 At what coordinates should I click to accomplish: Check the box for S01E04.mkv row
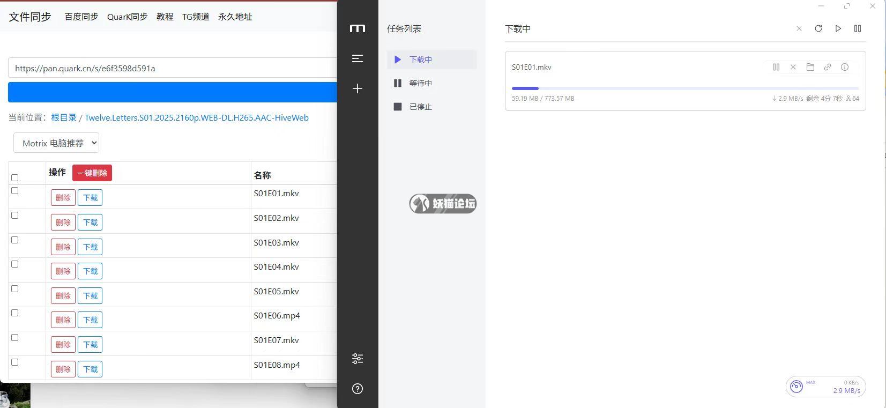(15, 264)
